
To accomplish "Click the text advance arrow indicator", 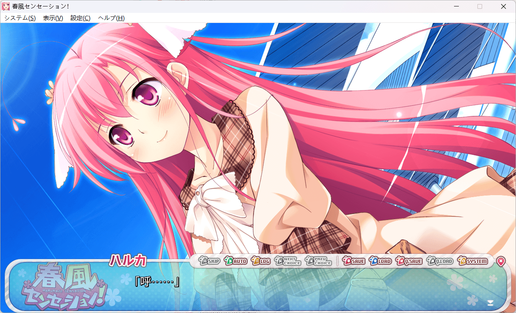I will click(x=490, y=302).
